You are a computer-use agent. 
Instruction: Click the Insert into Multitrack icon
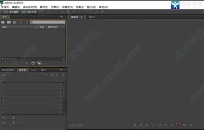20,22
